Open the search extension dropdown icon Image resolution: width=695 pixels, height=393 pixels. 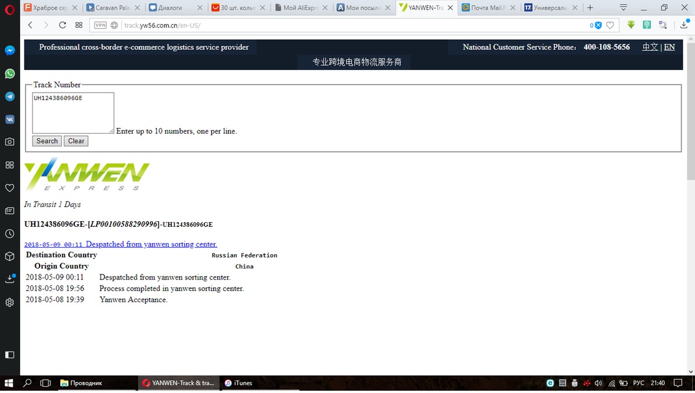pyautogui.click(x=663, y=25)
